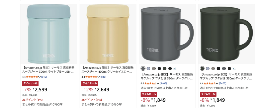Expand rating details for light blue soup jar
Image resolution: width=257 pixels, height=108 pixels.
[39, 77]
